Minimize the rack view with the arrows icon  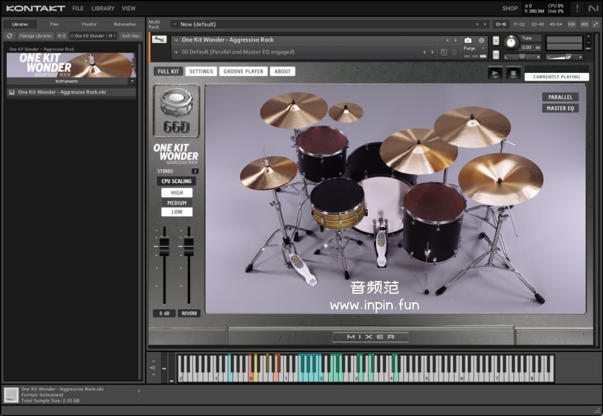595,24
